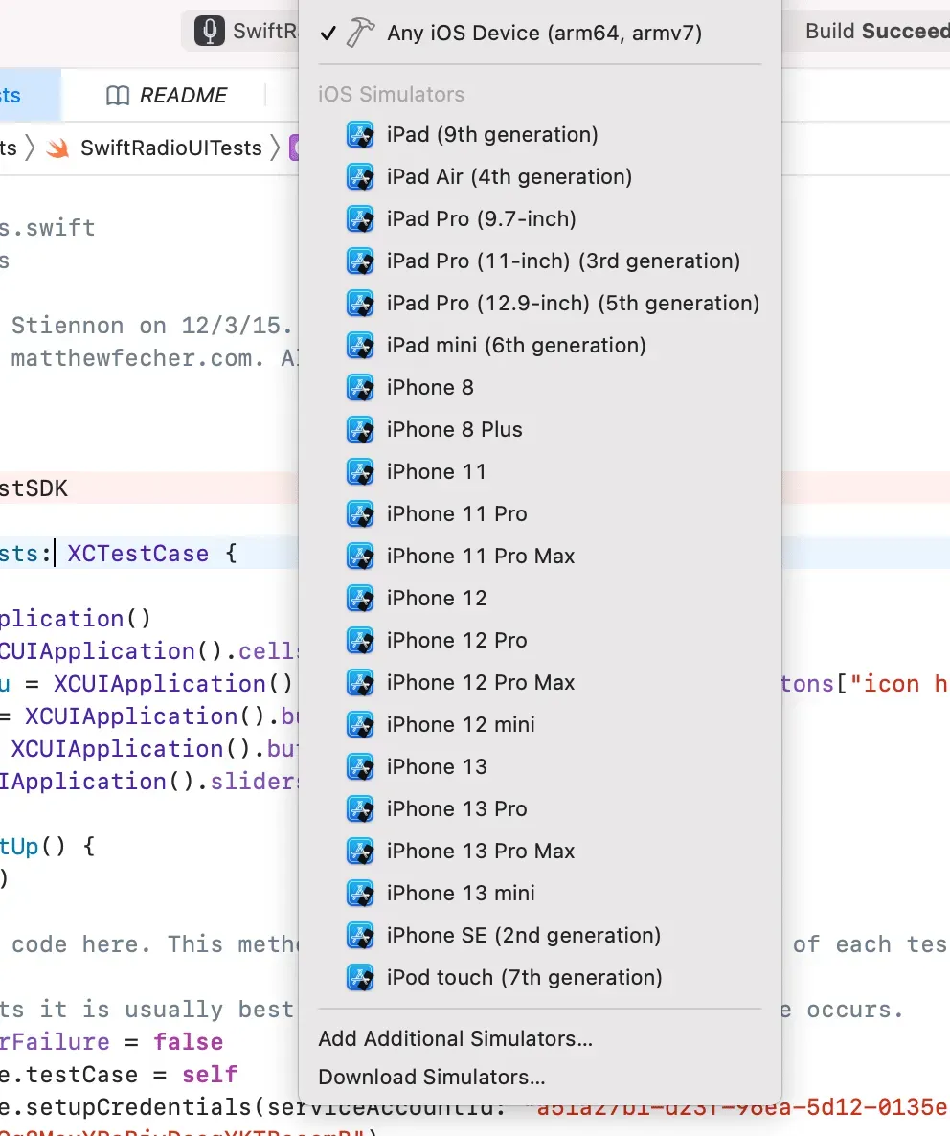
Task: Click icon next to iPad Pro (12.9-inch)
Action: 361,303
